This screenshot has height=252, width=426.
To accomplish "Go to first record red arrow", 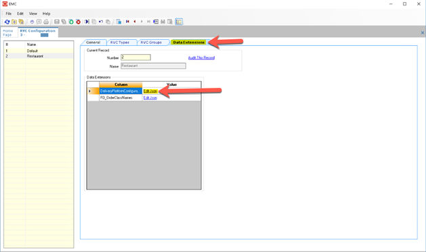I will click(127, 22).
